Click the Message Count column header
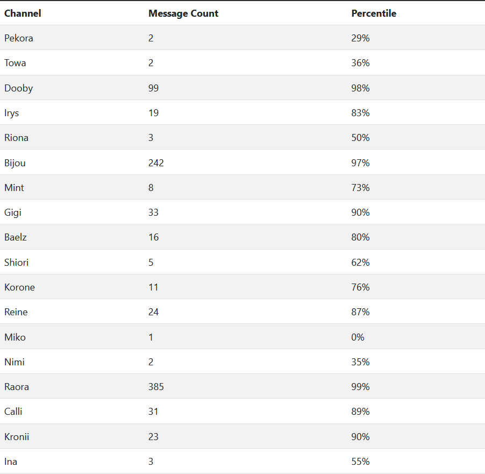The height and width of the screenshot is (474, 485). (x=183, y=13)
